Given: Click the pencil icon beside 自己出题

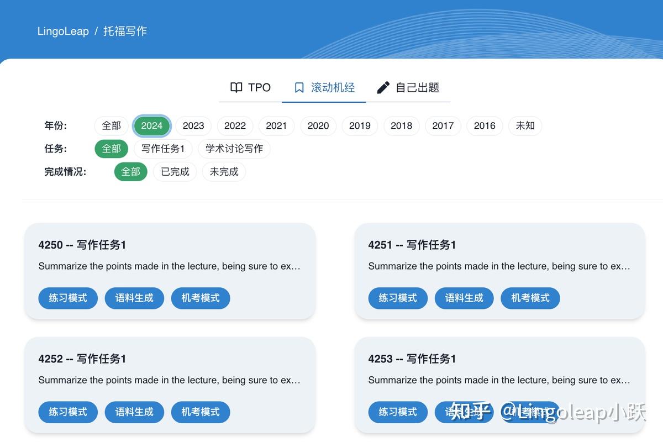Looking at the screenshot, I should 382,87.
